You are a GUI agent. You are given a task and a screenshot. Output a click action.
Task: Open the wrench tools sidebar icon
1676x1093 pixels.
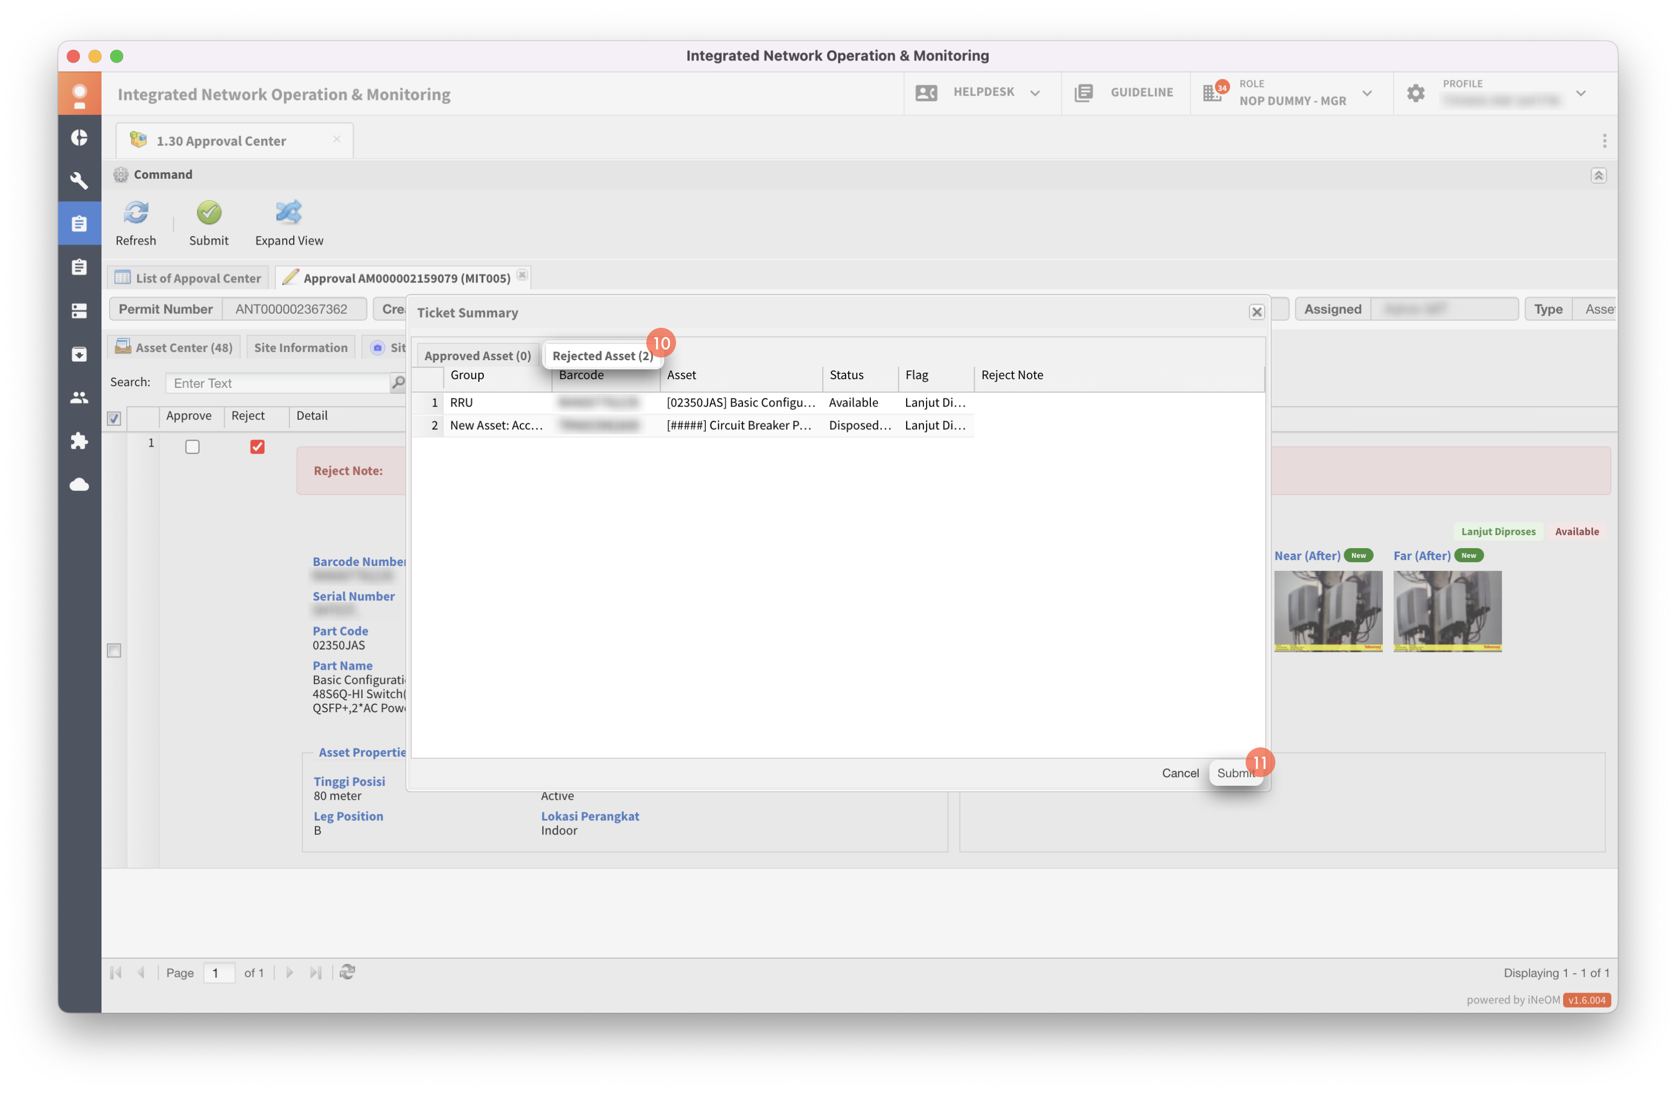tap(79, 180)
